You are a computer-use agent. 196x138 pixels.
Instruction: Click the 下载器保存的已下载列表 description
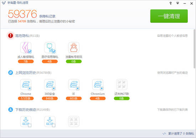click(x=172, y=110)
